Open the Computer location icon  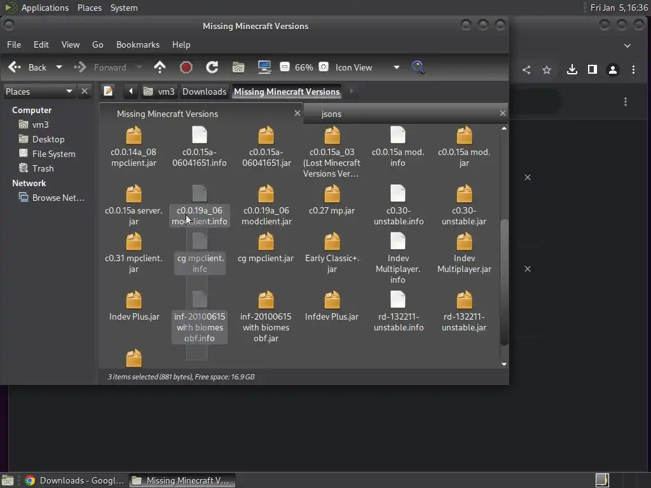point(264,67)
